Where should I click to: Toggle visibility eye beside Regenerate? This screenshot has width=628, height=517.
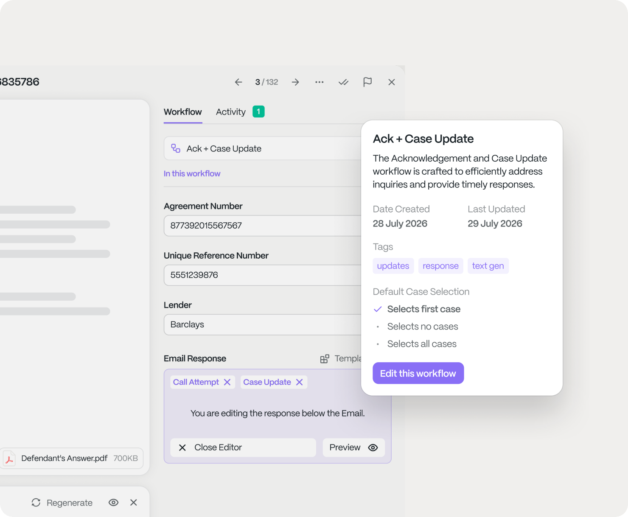tap(113, 503)
